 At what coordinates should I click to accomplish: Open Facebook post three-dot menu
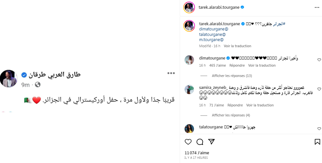coord(171,73)
